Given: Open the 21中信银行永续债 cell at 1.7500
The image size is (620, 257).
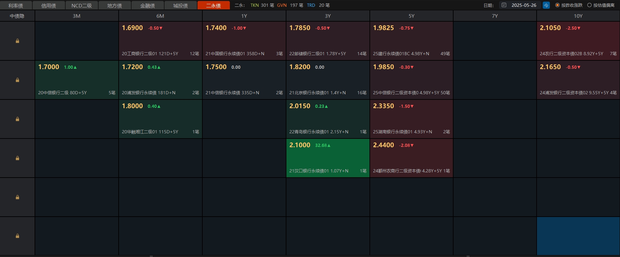Looking at the screenshot, I should coord(244,80).
